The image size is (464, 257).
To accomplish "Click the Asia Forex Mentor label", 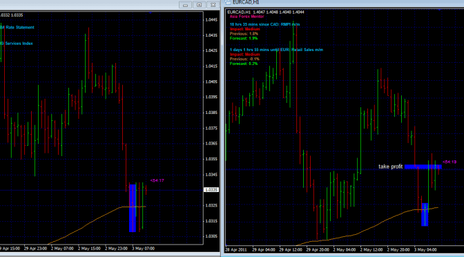I will tap(246, 17).
